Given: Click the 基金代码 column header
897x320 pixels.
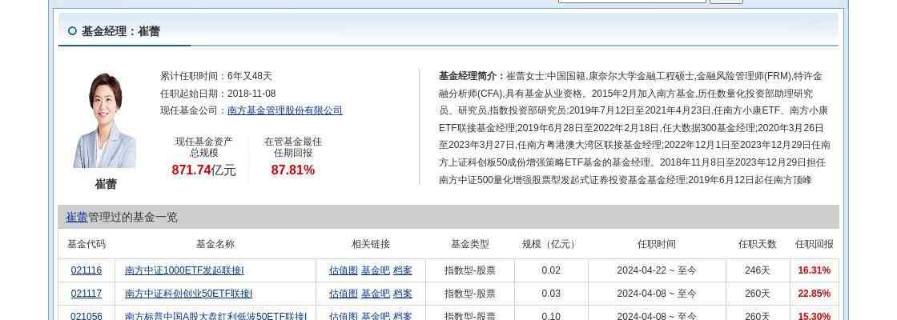Looking at the screenshot, I should [86, 244].
